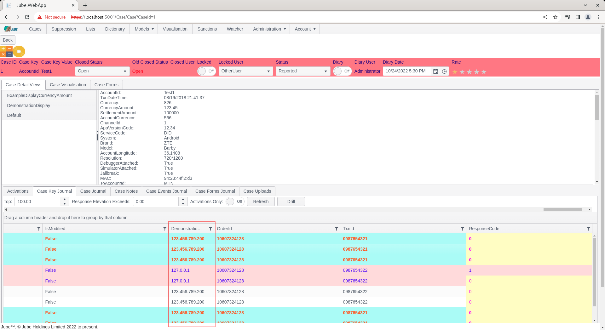Expand the Locked User dropdown
The image size is (605, 330).
pyautogui.click(x=268, y=71)
